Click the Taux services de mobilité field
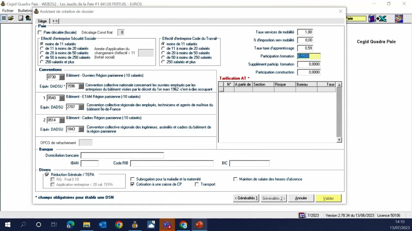 point(305,32)
